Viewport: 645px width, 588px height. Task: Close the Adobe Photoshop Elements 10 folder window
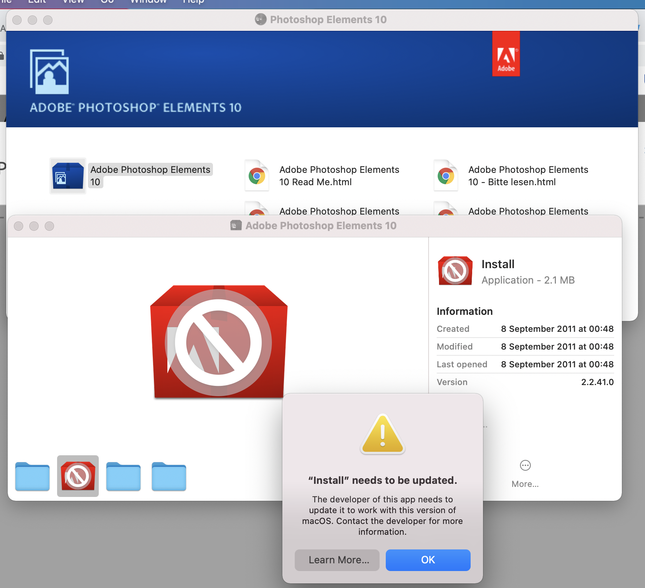[x=19, y=226]
